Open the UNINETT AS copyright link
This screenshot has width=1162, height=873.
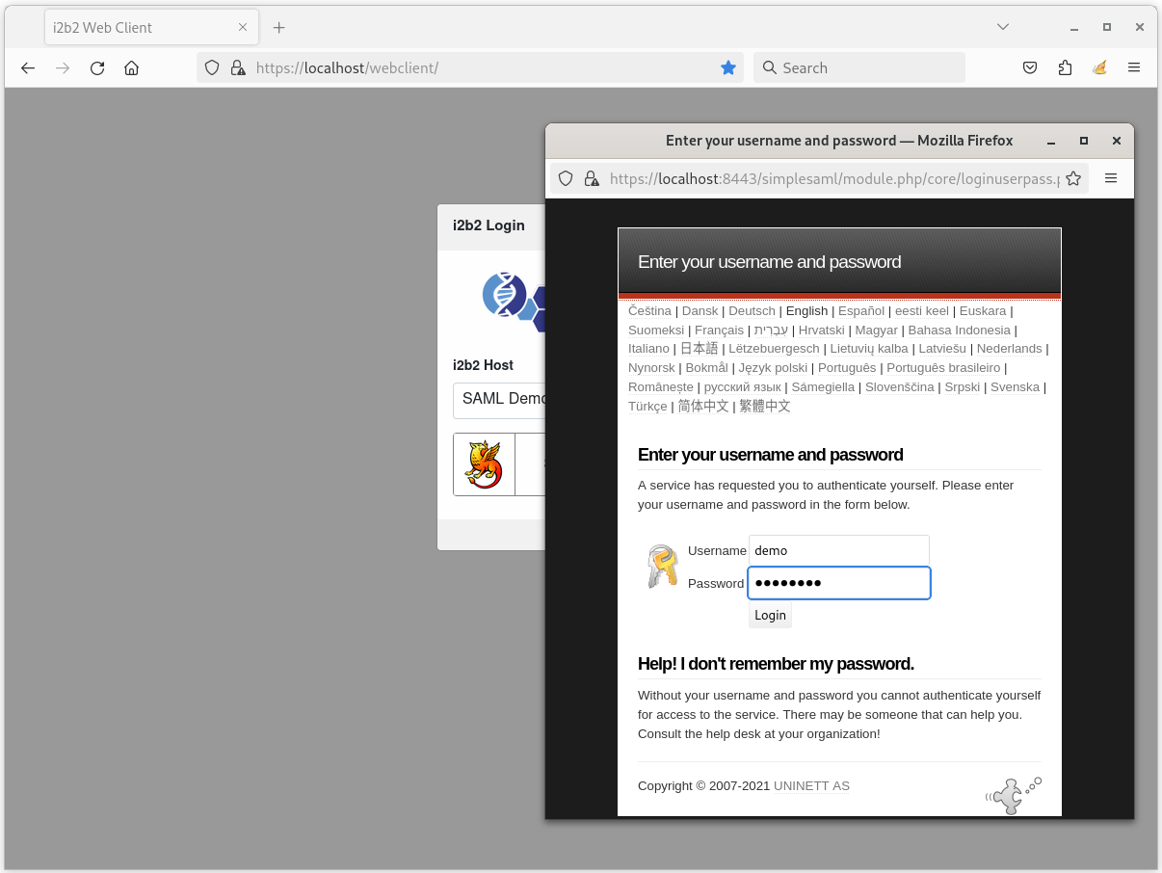811,785
